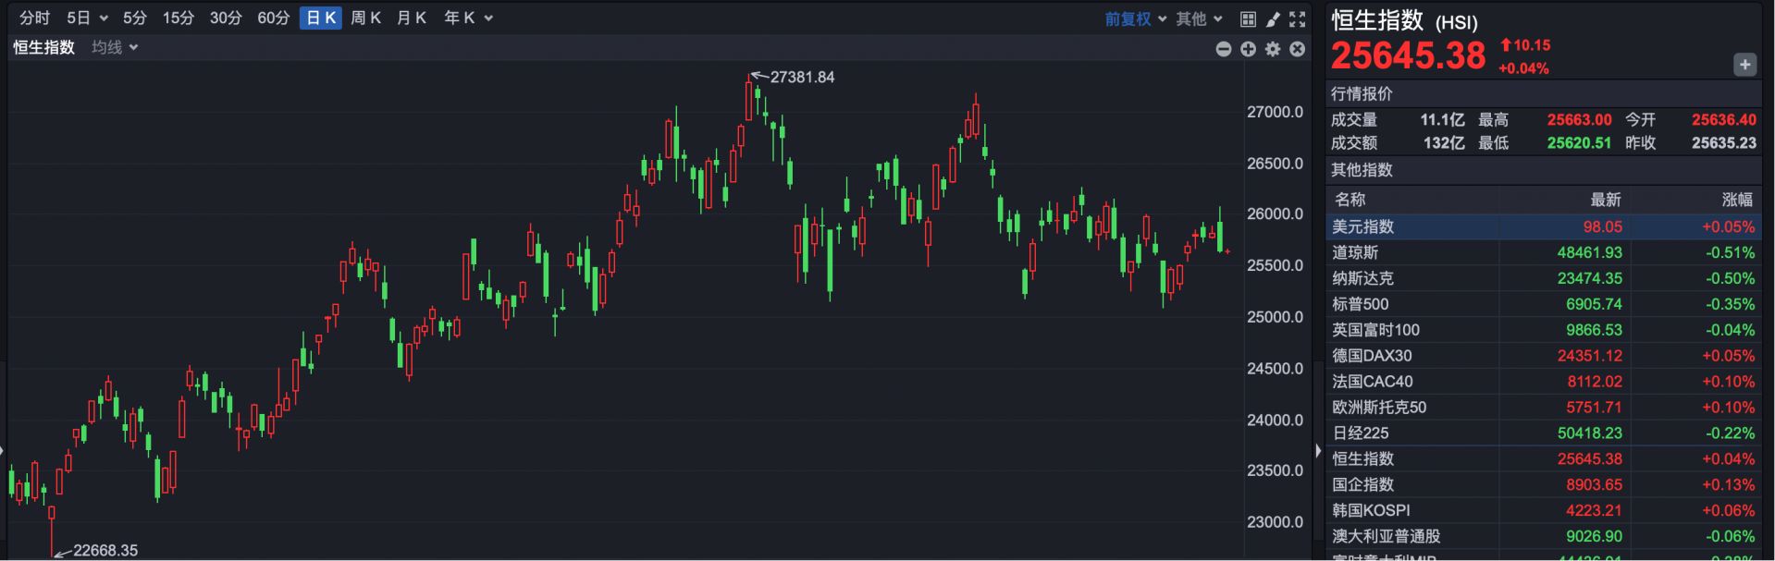Open the 前复权 adjustment dropdown

pos(1135,18)
